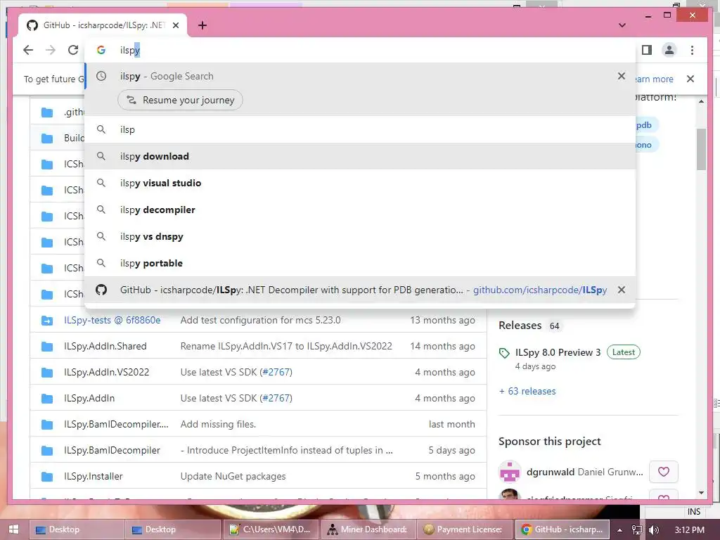The width and height of the screenshot is (720, 540).
Task: Switch to the first Desktop taskbar item
Action: click(77, 529)
